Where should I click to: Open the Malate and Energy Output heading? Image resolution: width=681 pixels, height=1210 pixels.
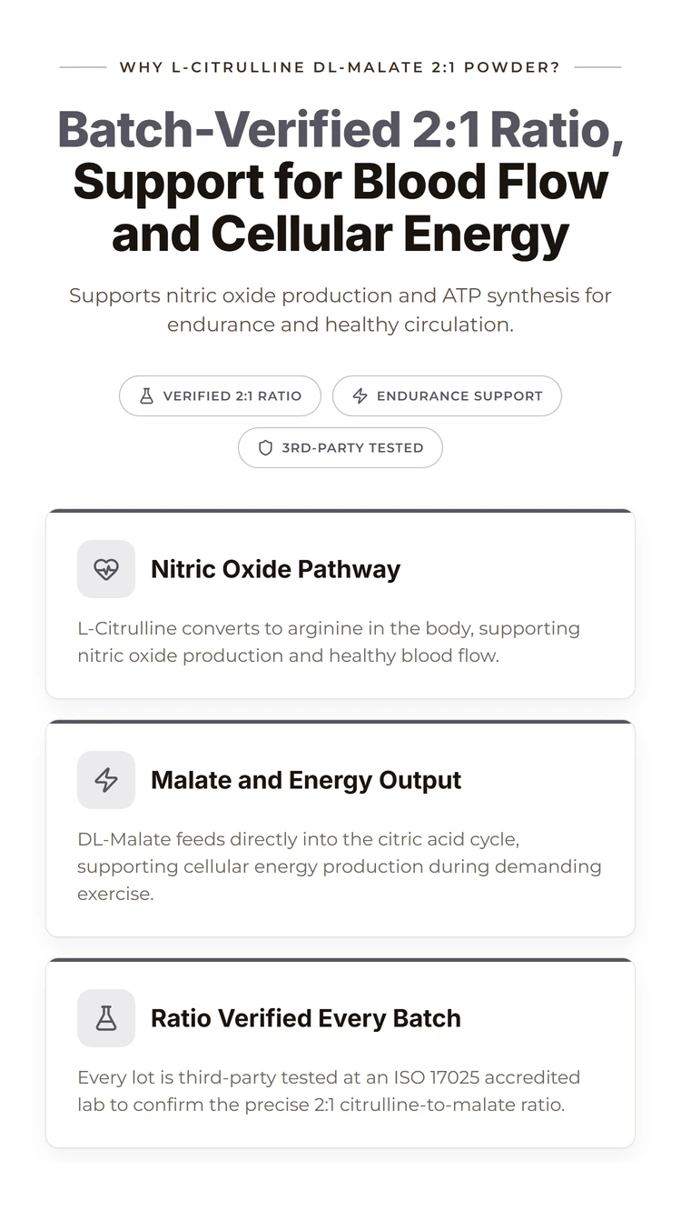tap(306, 780)
